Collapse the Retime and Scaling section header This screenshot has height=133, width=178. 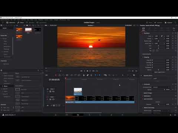pos(149,108)
